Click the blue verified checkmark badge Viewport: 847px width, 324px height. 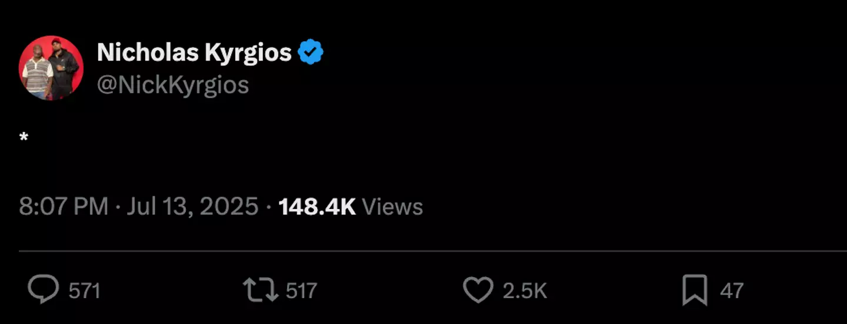coord(311,53)
